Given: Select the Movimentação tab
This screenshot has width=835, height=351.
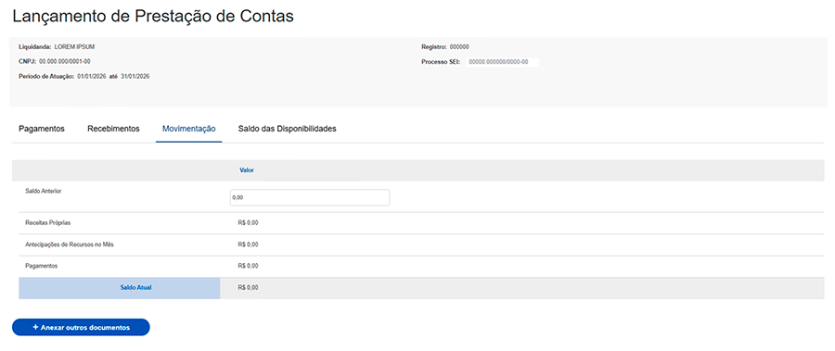Looking at the screenshot, I should 189,129.
